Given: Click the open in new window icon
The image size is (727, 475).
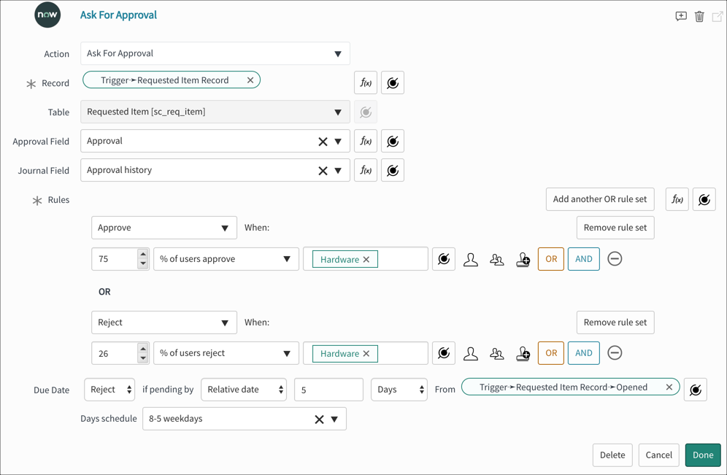Looking at the screenshot, I should [x=718, y=15].
